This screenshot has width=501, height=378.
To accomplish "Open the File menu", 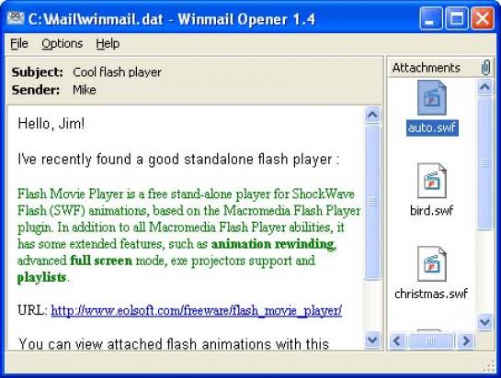I will tap(19, 44).
